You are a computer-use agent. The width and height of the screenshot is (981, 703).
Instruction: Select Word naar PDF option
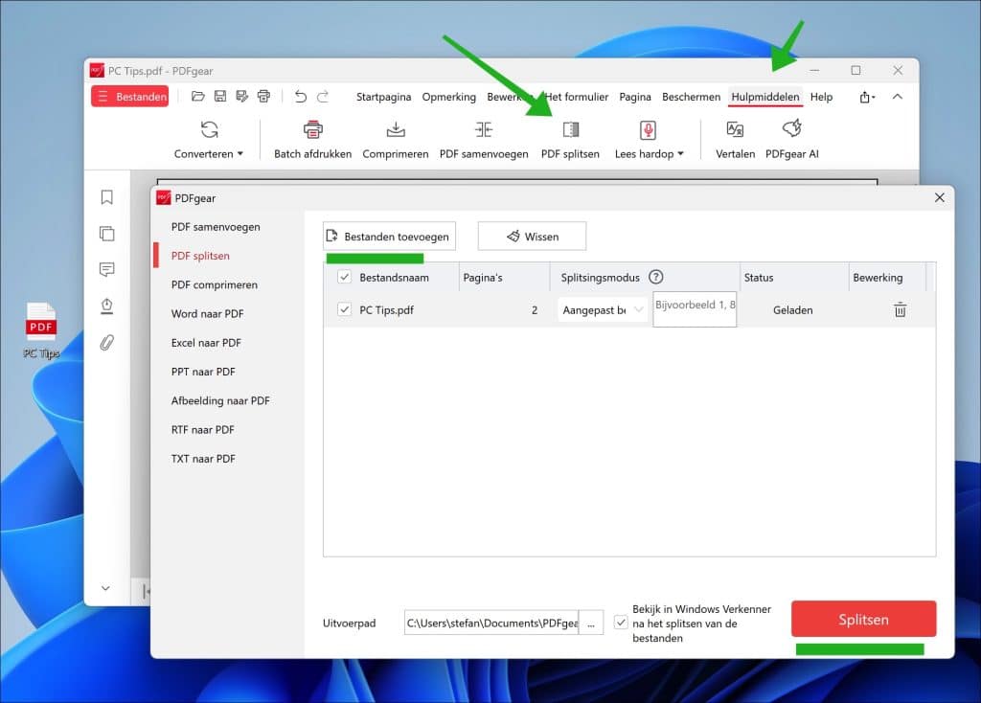[x=208, y=313]
